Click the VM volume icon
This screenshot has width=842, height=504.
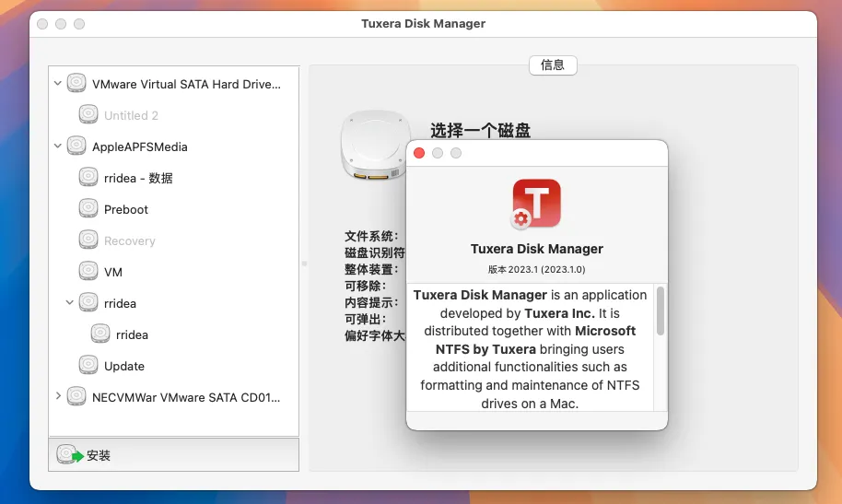[x=88, y=272]
